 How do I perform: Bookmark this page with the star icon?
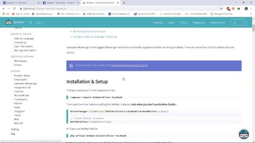coord(221,9)
